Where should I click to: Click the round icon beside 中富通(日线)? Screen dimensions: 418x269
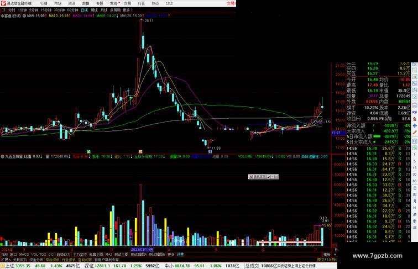tap(24, 16)
